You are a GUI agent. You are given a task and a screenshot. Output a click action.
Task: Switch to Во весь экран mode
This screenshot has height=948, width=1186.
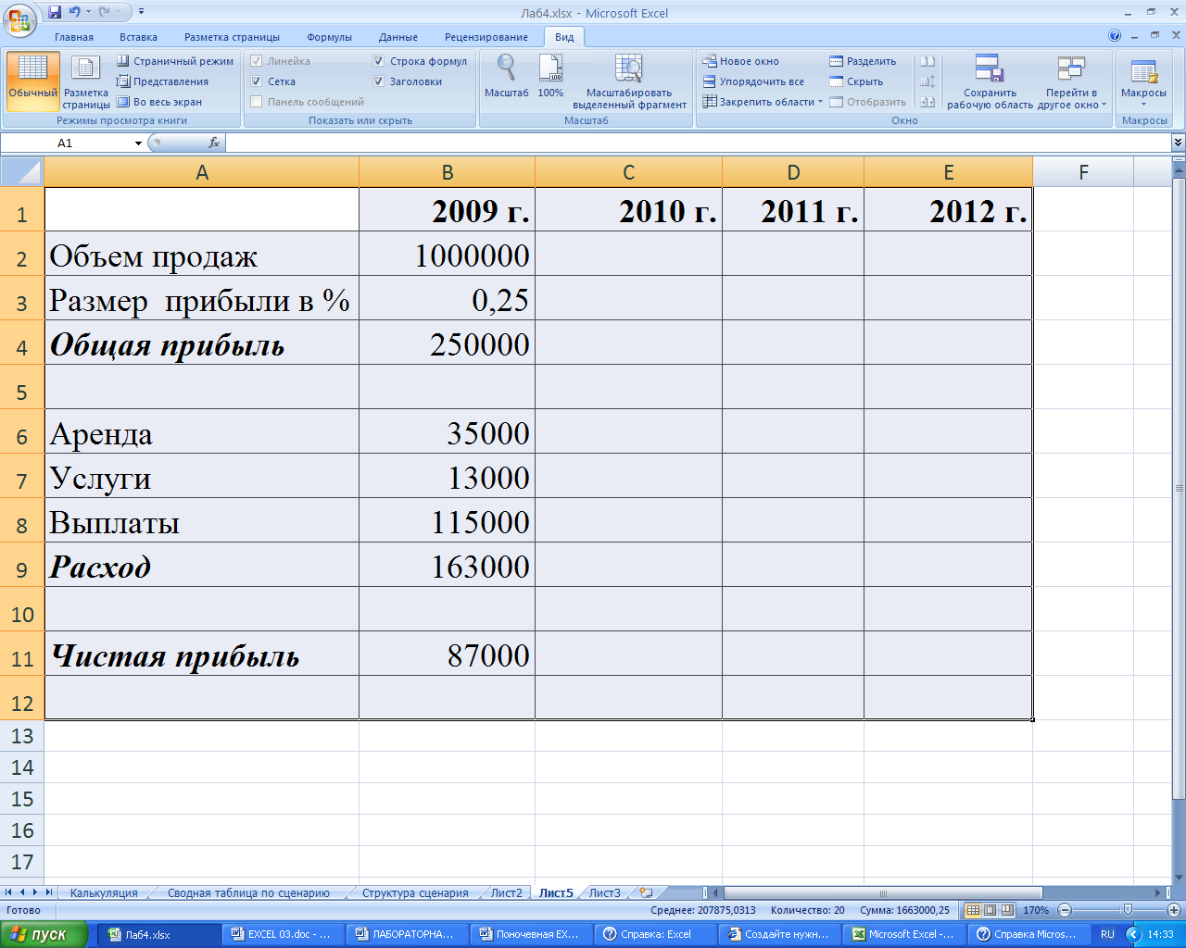(159, 102)
